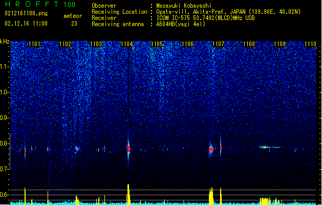Click the tallest yellow power spike at 1104
322x205 pixels.
pyautogui.click(x=128, y=194)
